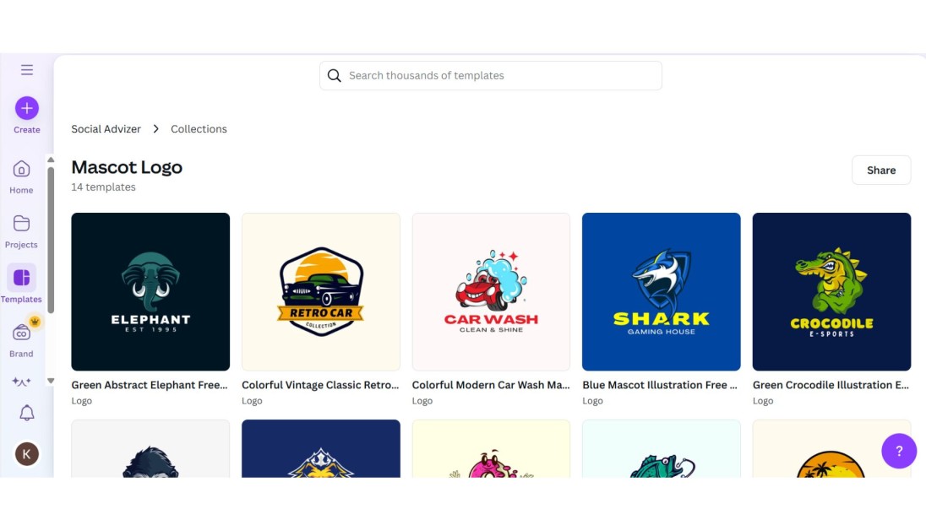Screen dimensions: 926x520
Task: Click sidebar scroll up arrow
Action: [x=51, y=160]
